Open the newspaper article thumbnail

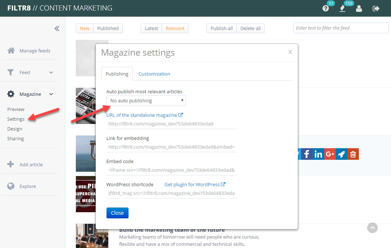tap(86, 106)
